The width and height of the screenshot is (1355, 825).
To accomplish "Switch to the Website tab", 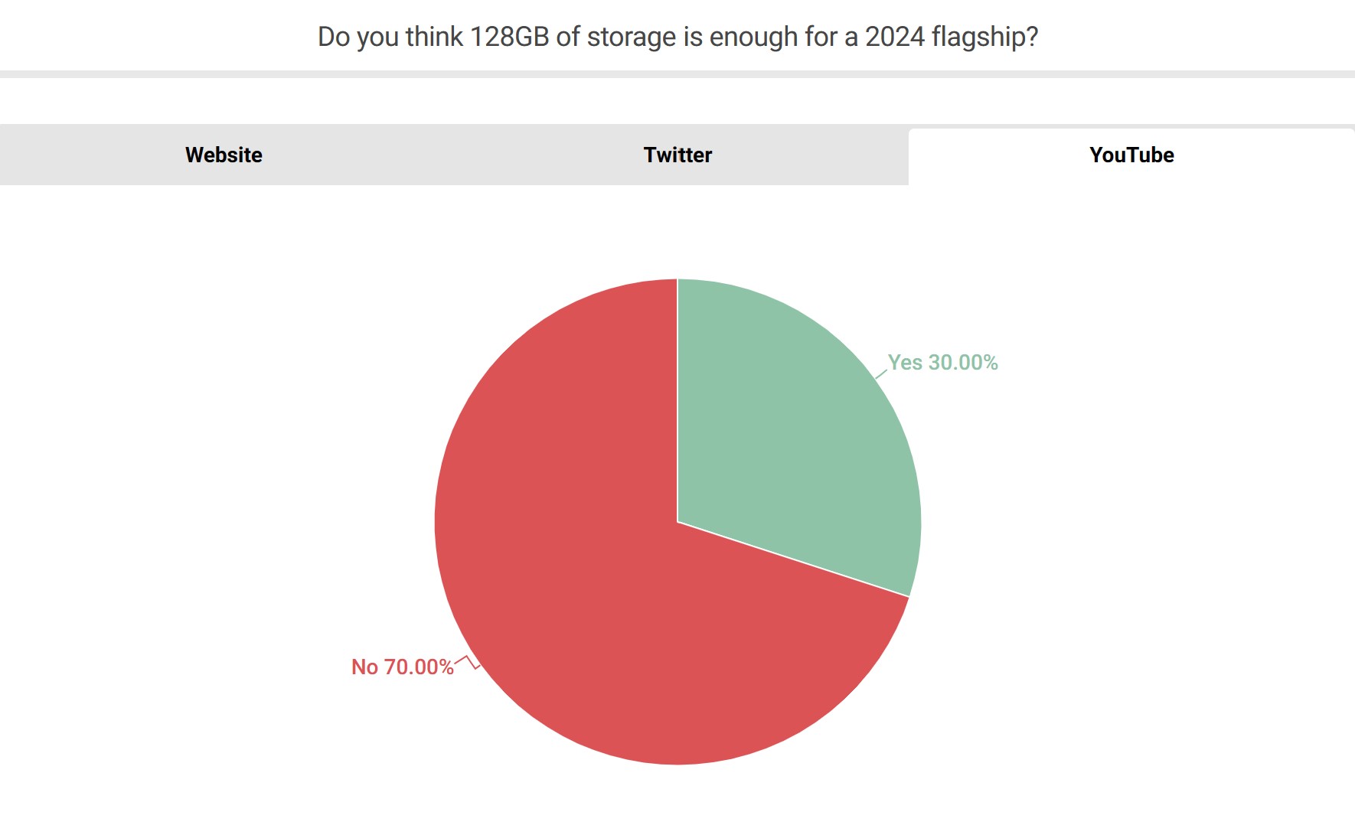I will coord(224,155).
